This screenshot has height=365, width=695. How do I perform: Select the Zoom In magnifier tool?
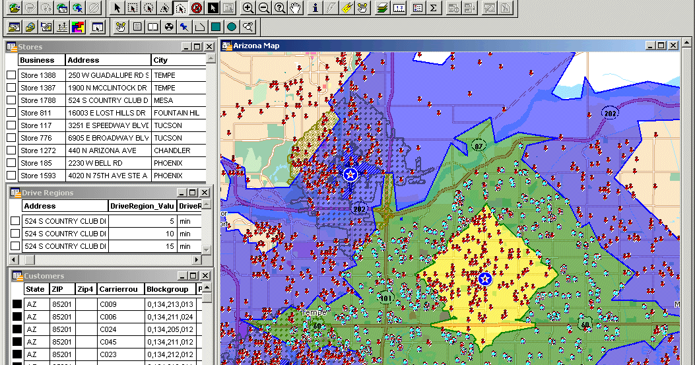click(248, 8)
